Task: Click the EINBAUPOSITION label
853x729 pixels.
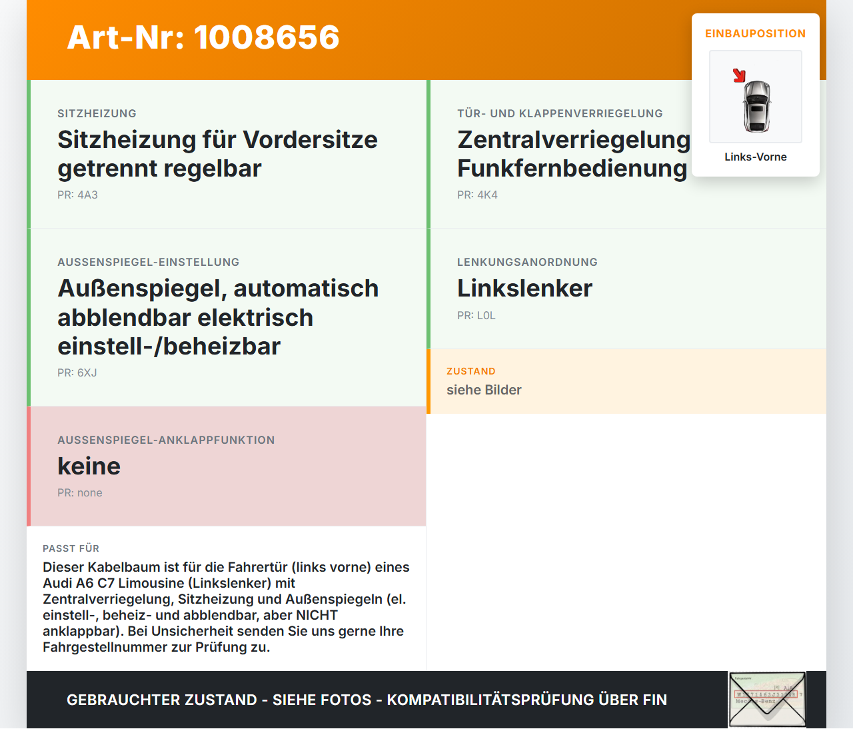Action: 756,33
